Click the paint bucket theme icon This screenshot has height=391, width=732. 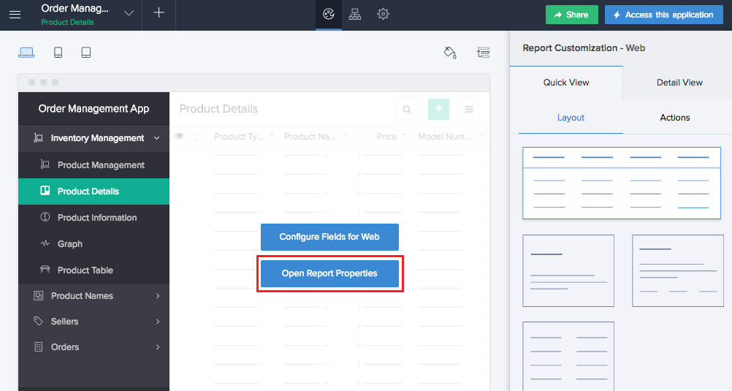pyautogui.click(x=450, y=52)
